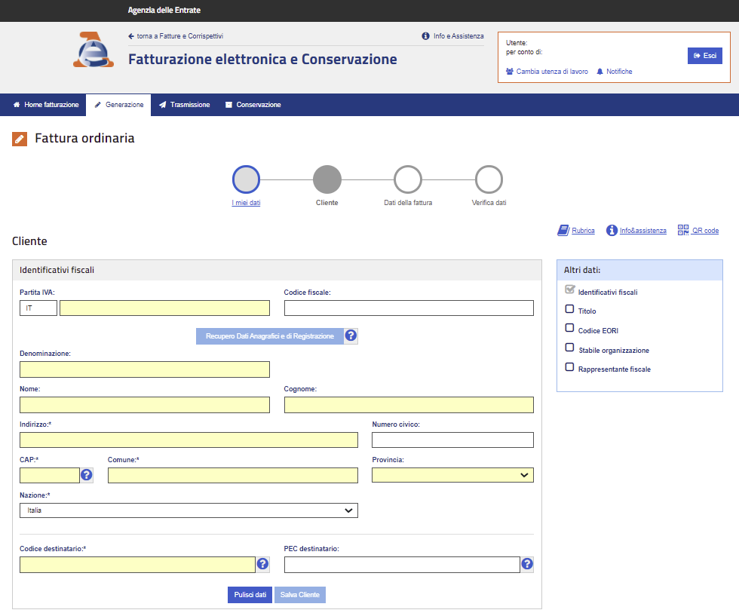Click the Esci logout button
The height and width of the screenshot is (613, 739).
(704, 56)
